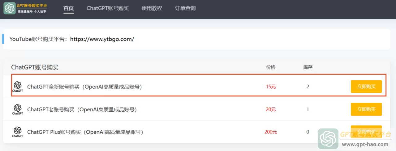
Task: Click the 200元 price text
Action: tap(271, 132)
